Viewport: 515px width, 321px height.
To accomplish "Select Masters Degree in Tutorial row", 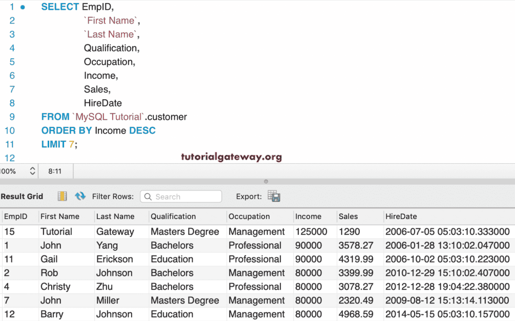I will pos(184,232).
